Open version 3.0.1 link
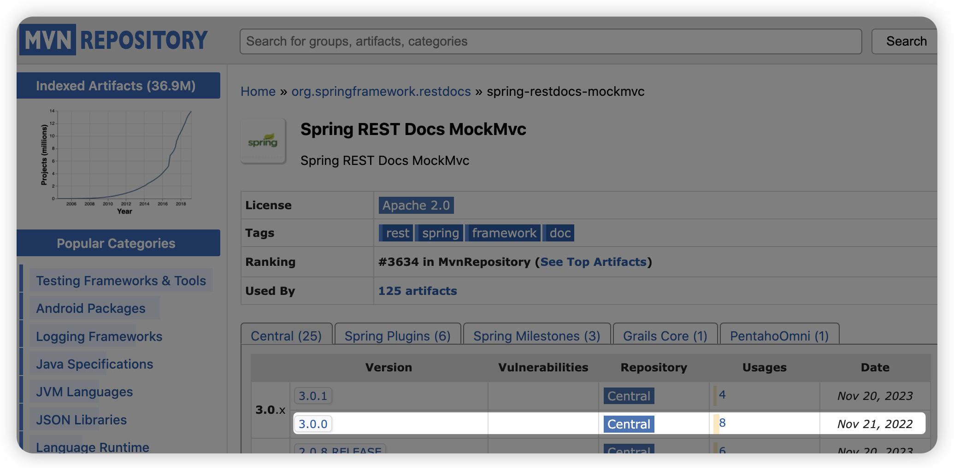Viewport: 954px width, 470px height. pos(313,396)
